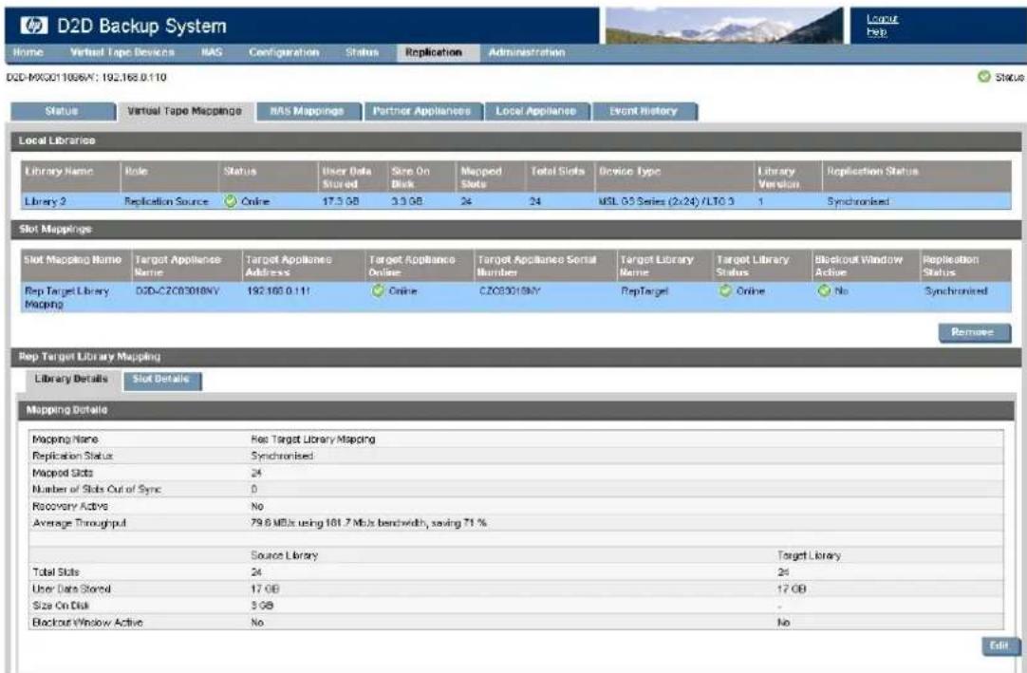Click 'RepTarget' target library name

click(x=644, y=291)
